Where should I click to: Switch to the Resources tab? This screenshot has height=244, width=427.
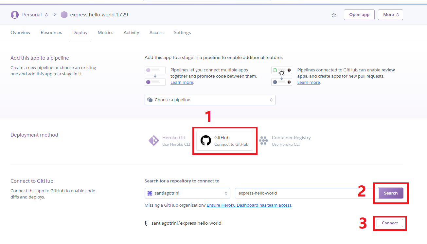point(51,32)
